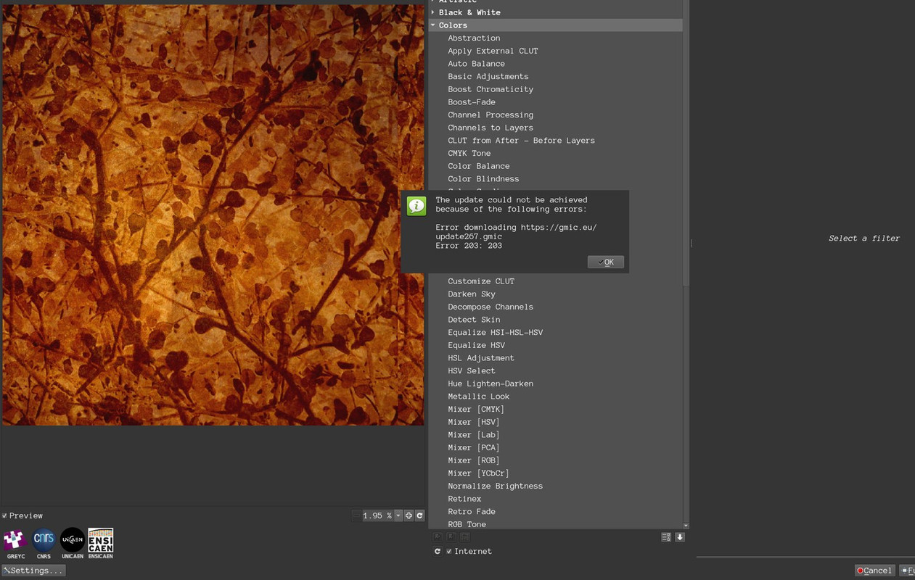Select the HSL Adjustment filter

coord(481,358)
